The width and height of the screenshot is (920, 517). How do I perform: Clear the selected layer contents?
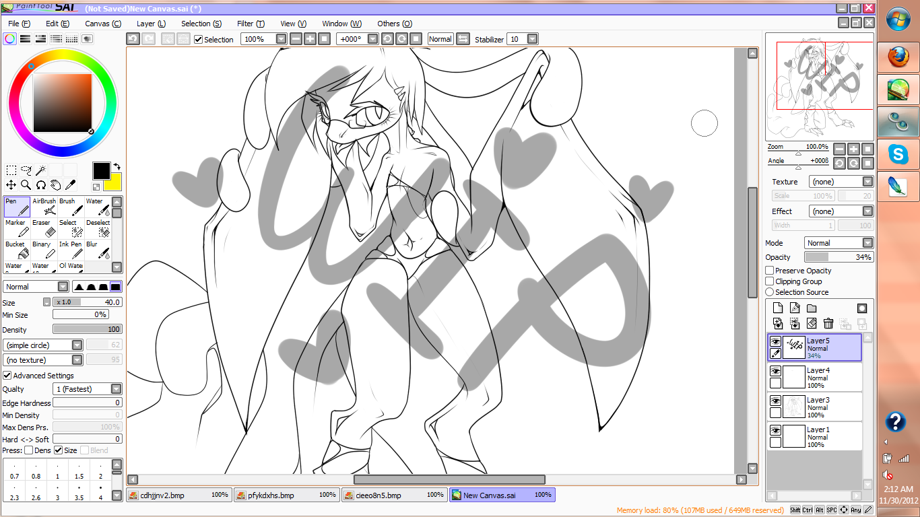812,324
